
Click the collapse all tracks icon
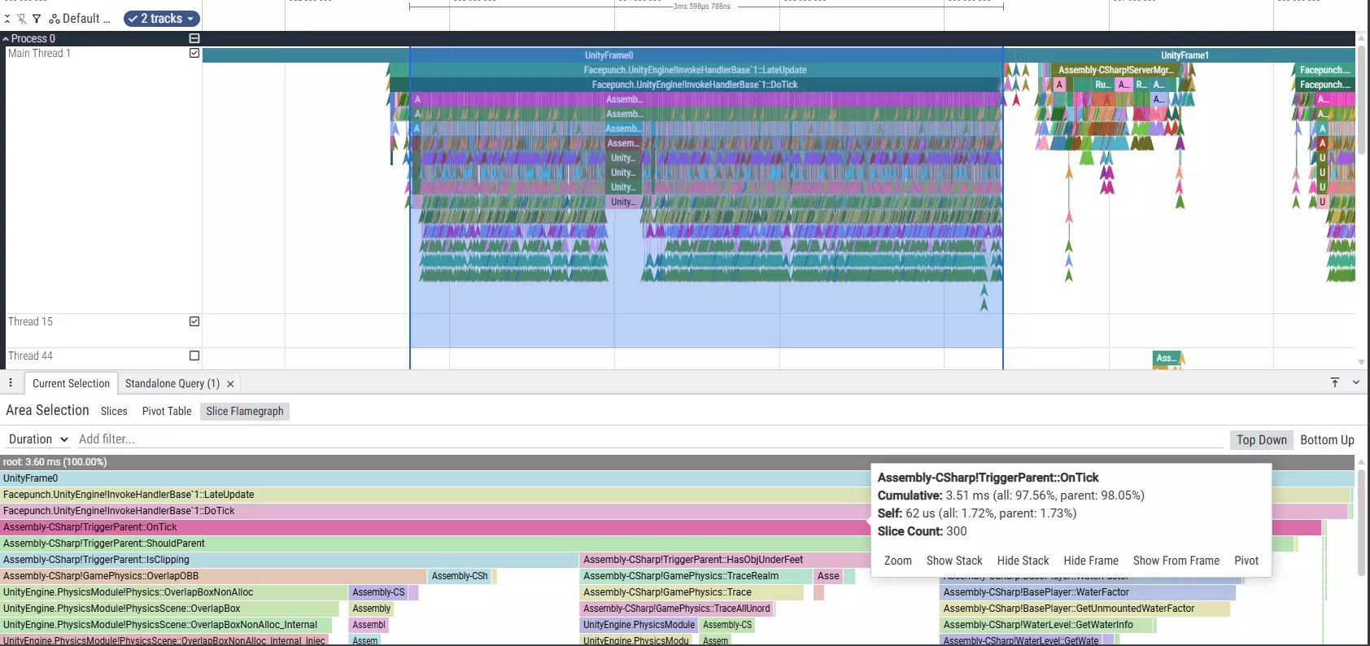pyautogui.click(x=7, y=19)
